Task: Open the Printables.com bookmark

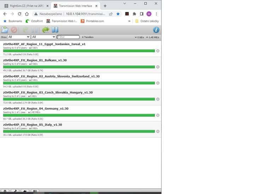Action: (92, 21)
